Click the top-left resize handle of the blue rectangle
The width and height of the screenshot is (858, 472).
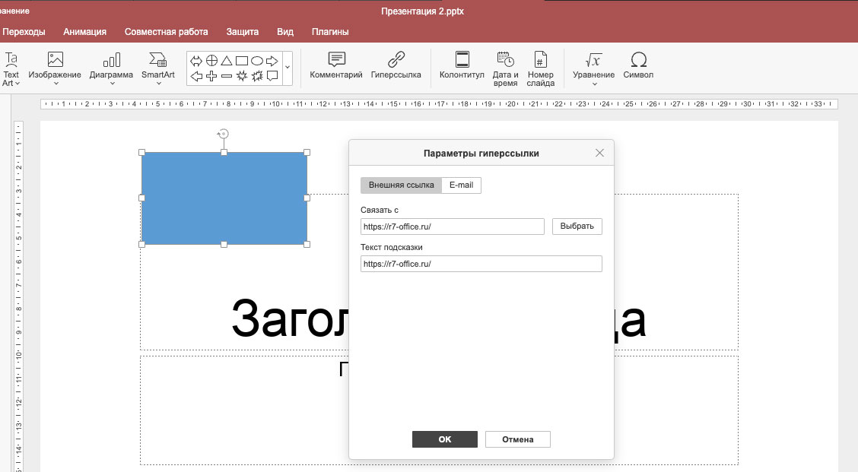tap(141, 153)
